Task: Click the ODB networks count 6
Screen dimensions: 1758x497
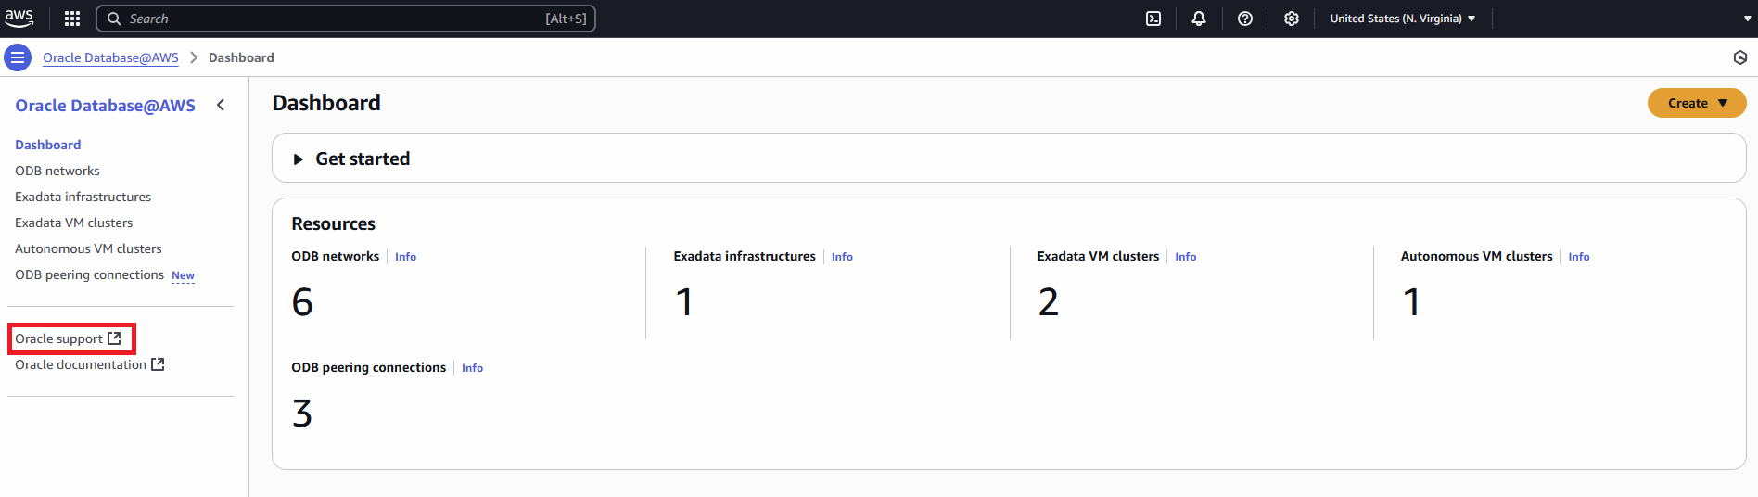Action: coord(302,302)
